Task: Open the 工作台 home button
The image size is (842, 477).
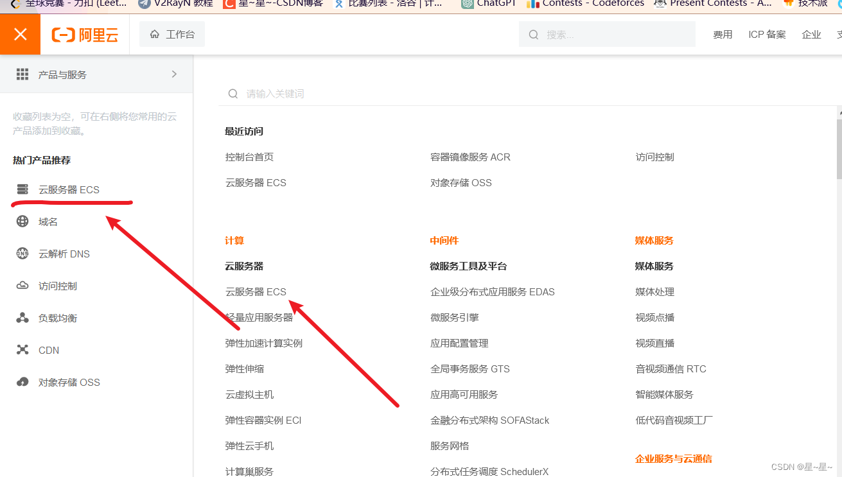Action: tap(172, 34)
